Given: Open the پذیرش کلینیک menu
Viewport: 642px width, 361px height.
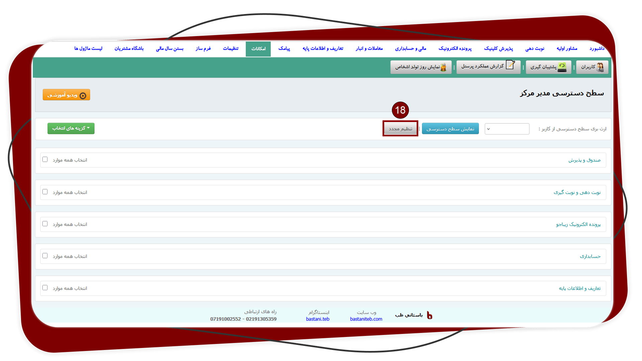Looking at the screenshot, I should pos(498,49).
